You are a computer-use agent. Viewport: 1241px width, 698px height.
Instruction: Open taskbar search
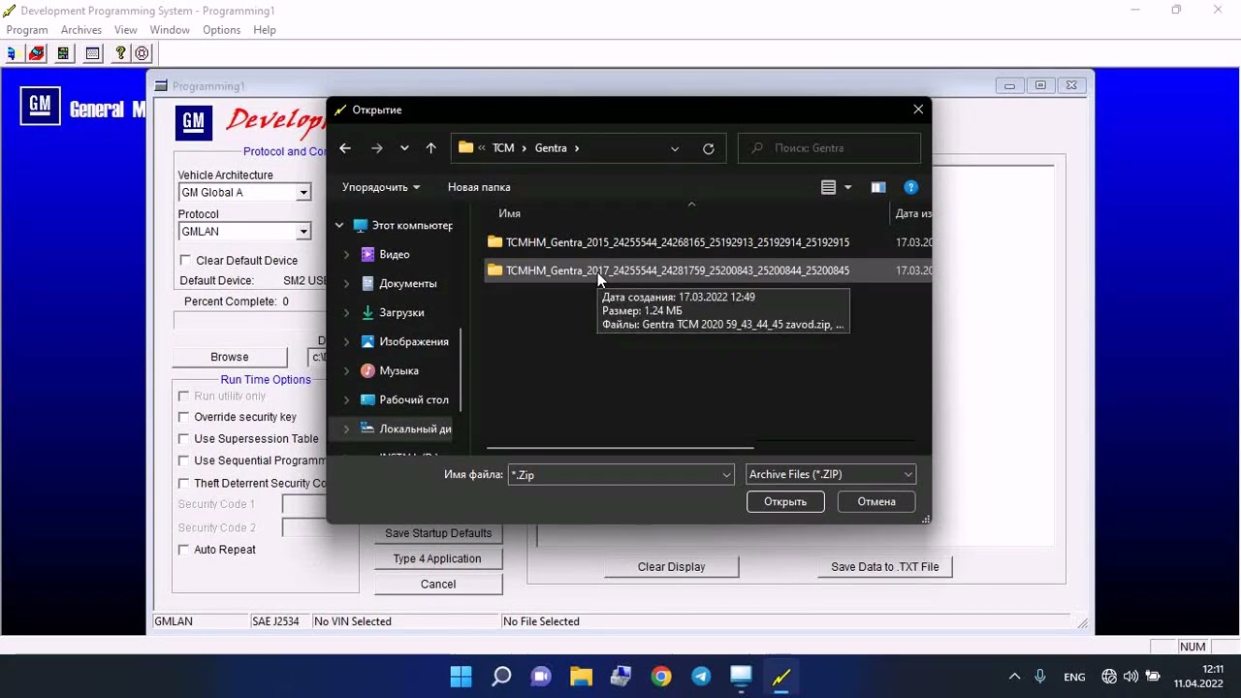[x=501, y=676]
